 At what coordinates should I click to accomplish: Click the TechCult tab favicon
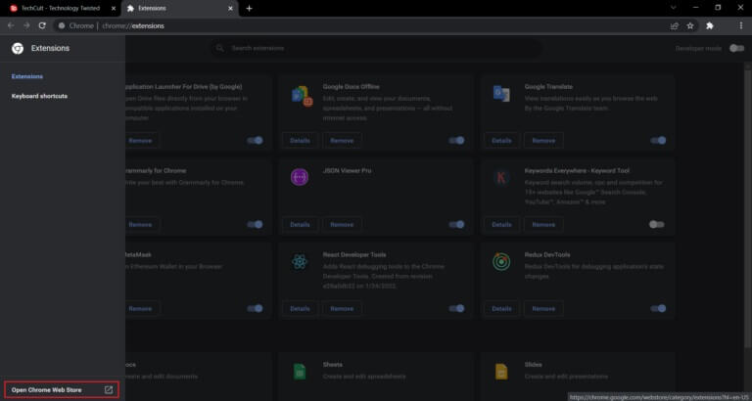click(x=14, y=8)
